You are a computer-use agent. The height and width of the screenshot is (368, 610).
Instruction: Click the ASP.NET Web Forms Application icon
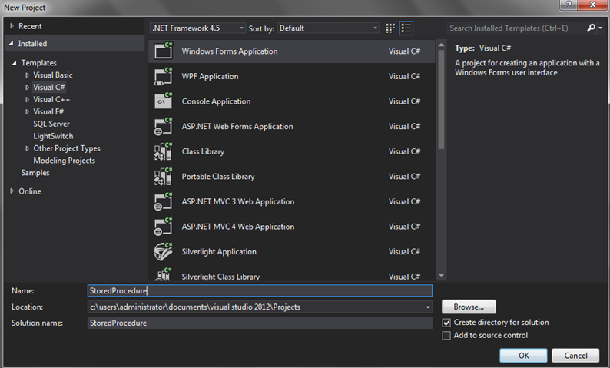click(x=163, y=127)
